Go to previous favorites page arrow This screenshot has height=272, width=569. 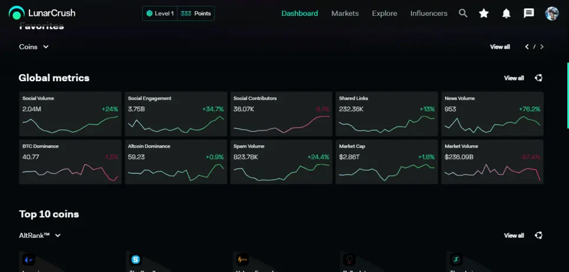pos(527,47)
